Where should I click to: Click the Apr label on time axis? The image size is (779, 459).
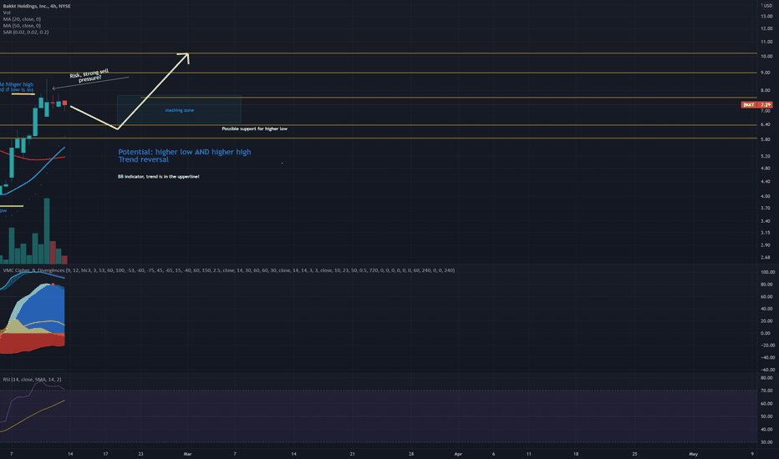458,453
